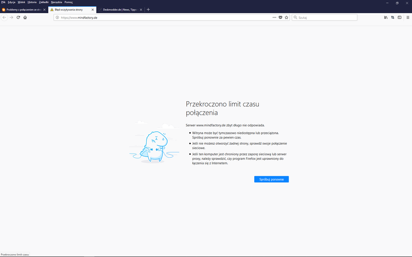The height and width of the screenshot is (257, 412).
Task: Save page to Pocket
Action: [280, 18]
